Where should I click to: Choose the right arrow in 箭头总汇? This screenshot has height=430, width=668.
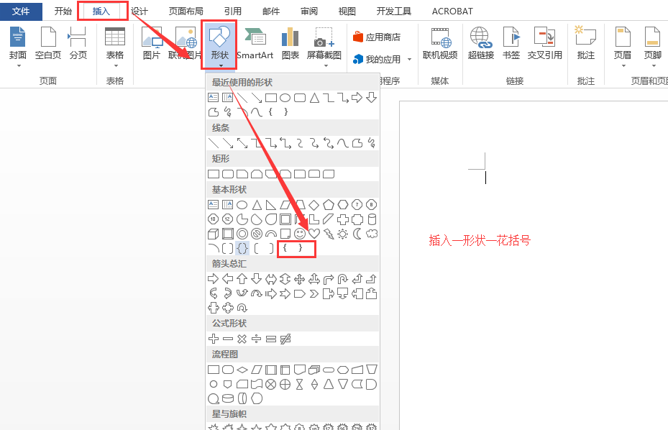click(x=213, y=279)
